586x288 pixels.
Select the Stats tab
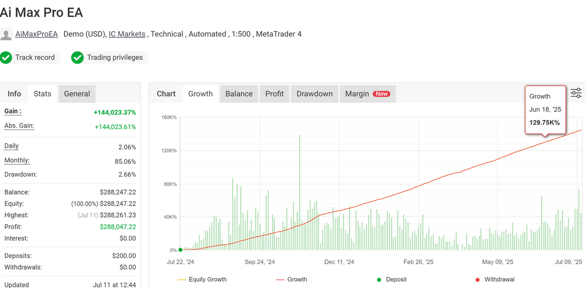click(42, 94)
